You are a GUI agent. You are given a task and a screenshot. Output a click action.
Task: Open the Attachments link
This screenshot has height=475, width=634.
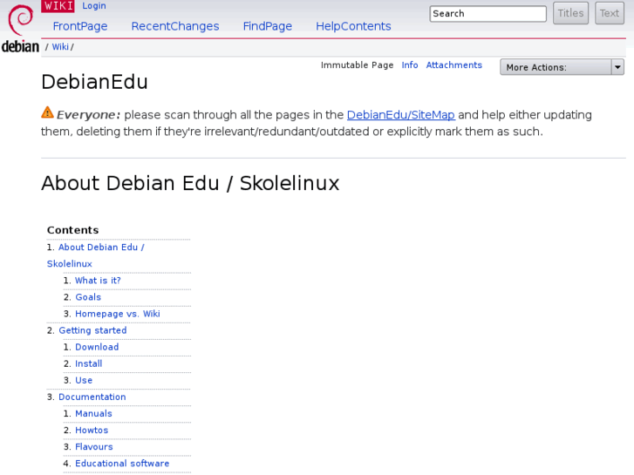(x=454, y=65)
